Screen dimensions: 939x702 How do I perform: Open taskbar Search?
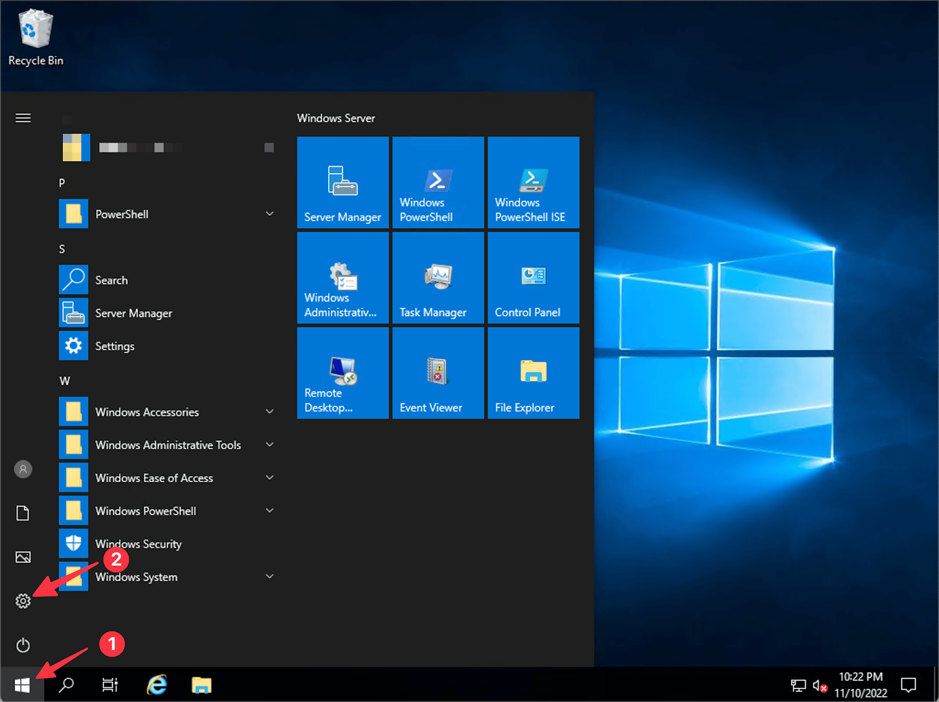coord(67,684)
